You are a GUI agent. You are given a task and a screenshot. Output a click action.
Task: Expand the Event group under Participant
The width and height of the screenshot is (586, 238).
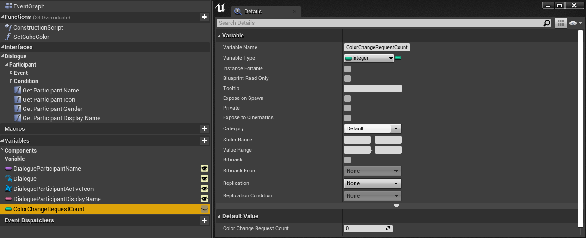(12, 73)
